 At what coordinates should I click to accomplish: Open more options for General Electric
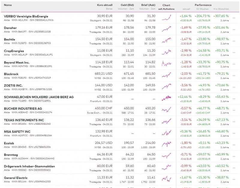click(x=234, y=179)
